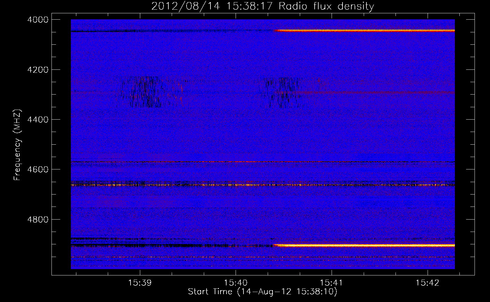490x302 pixels.
Task: Select the 4400 frequency axis label
Action: pyautogui.click(x=38, y=120)
